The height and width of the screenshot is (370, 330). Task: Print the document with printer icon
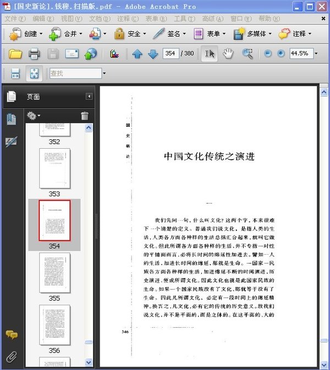click(34, 54)
